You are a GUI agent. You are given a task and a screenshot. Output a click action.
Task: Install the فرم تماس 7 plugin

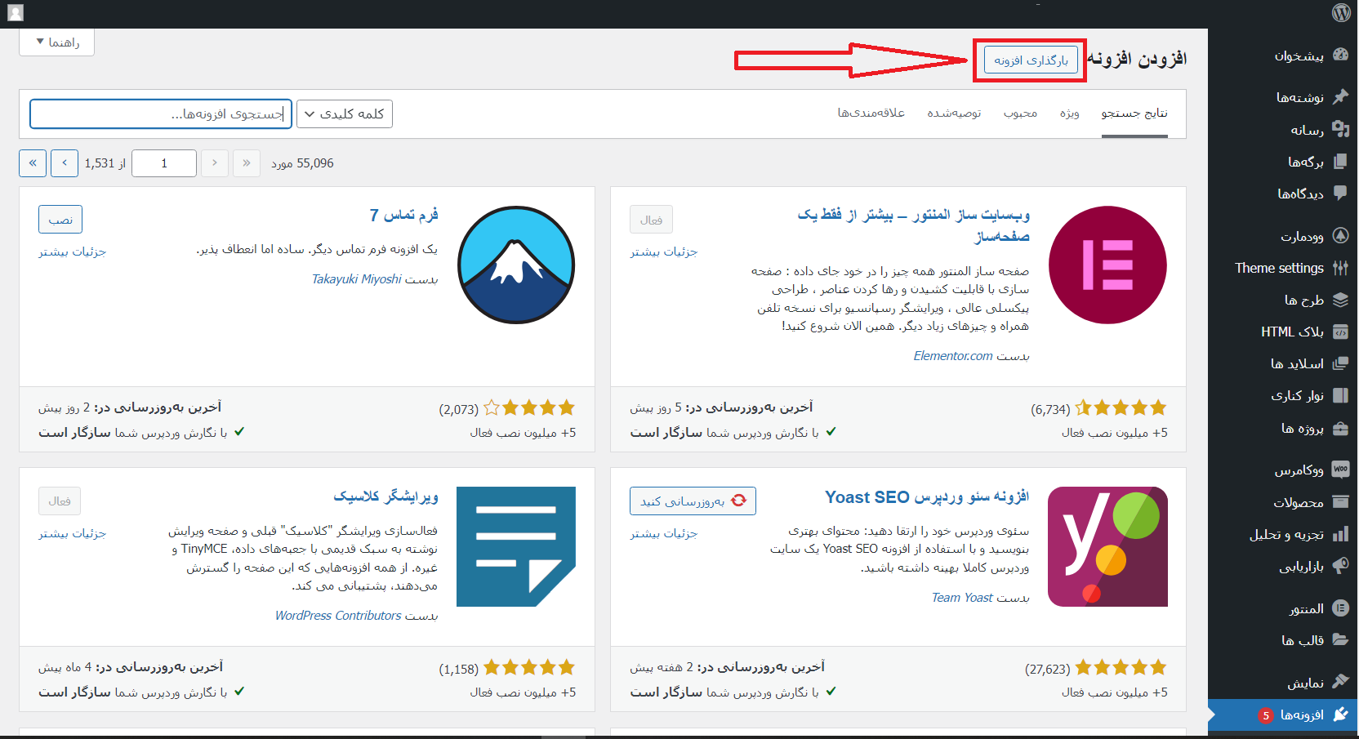click(x=60, y=220)
